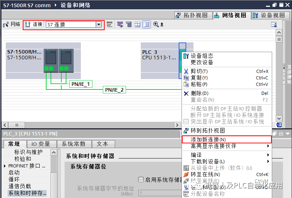
Task: Click the copy icon in context menu
Action: click(x=186, y=78)
